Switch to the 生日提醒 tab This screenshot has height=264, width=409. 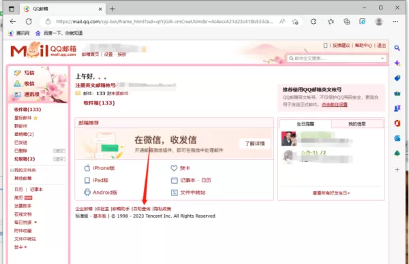point(305,124)
